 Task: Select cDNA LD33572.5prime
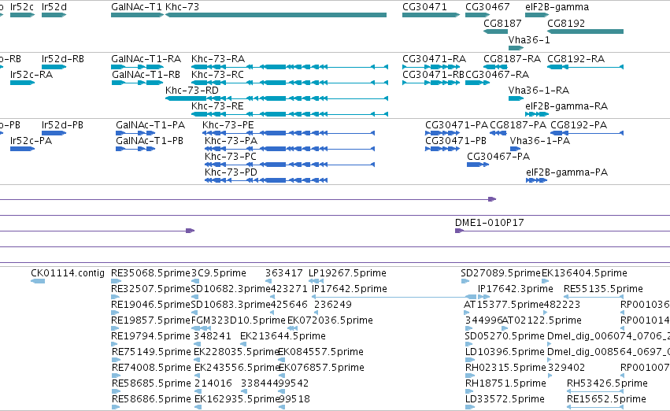(469, 407)
